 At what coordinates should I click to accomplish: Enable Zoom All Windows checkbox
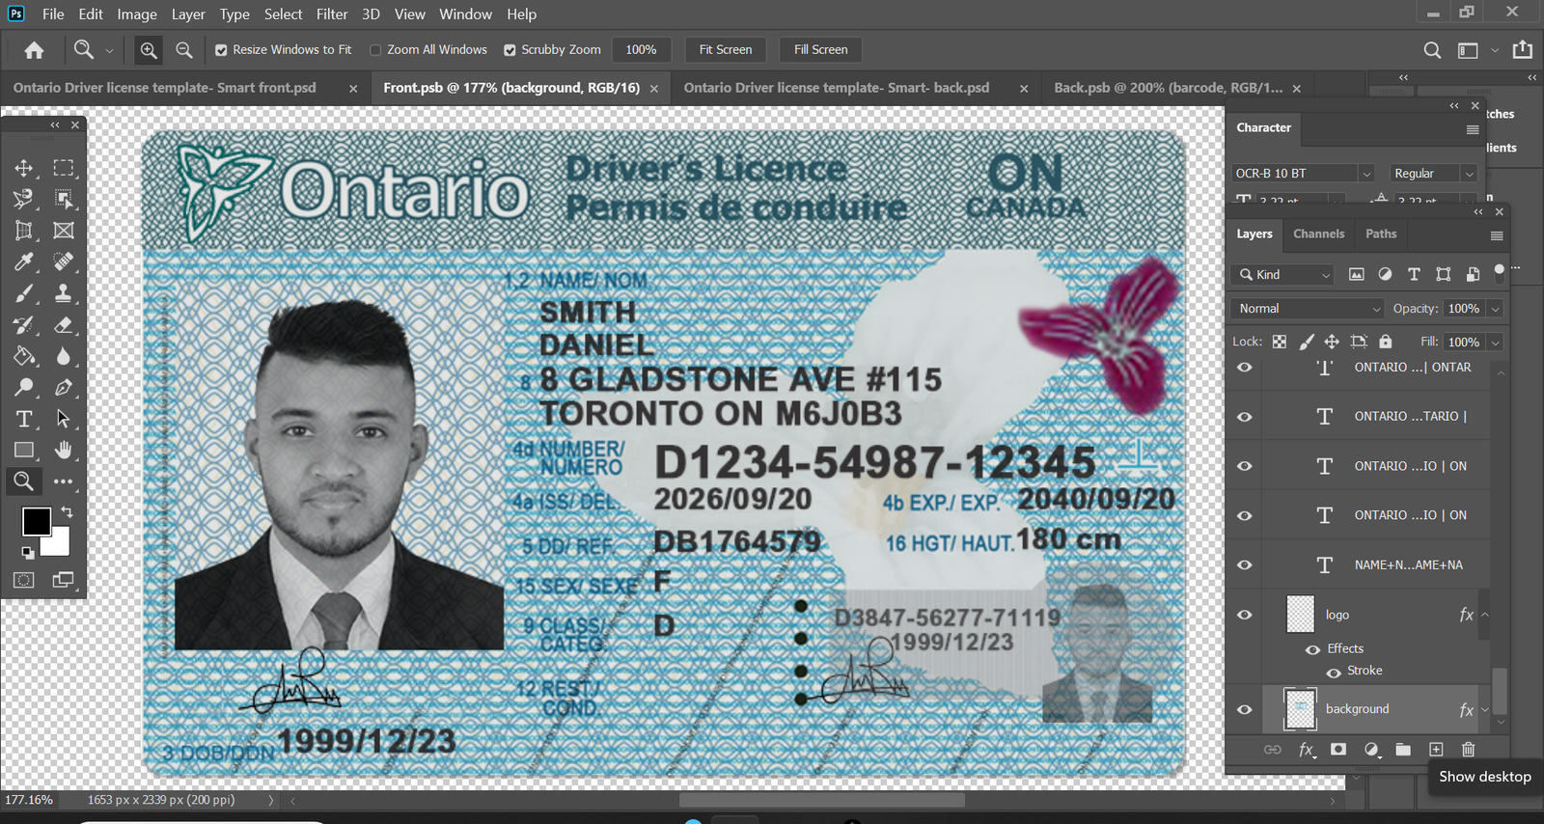[376, 50]
